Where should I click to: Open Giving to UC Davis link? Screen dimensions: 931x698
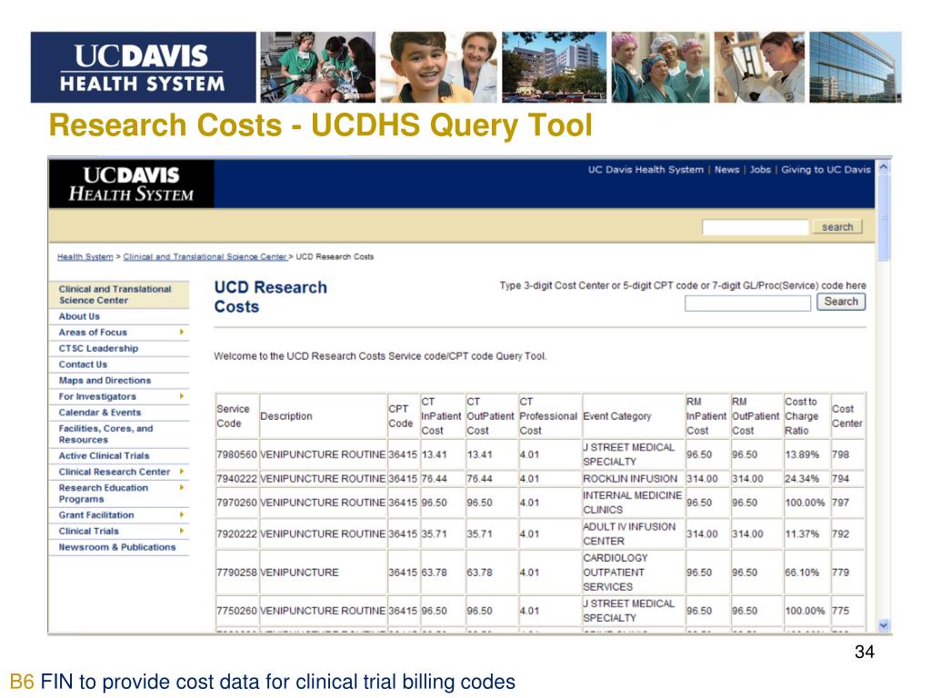click(826, 170)
